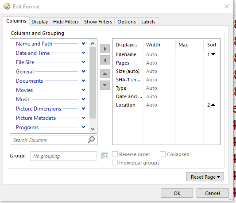236x203 pixels.
Task: Switch to the Display tab
Action: point(40,22)
